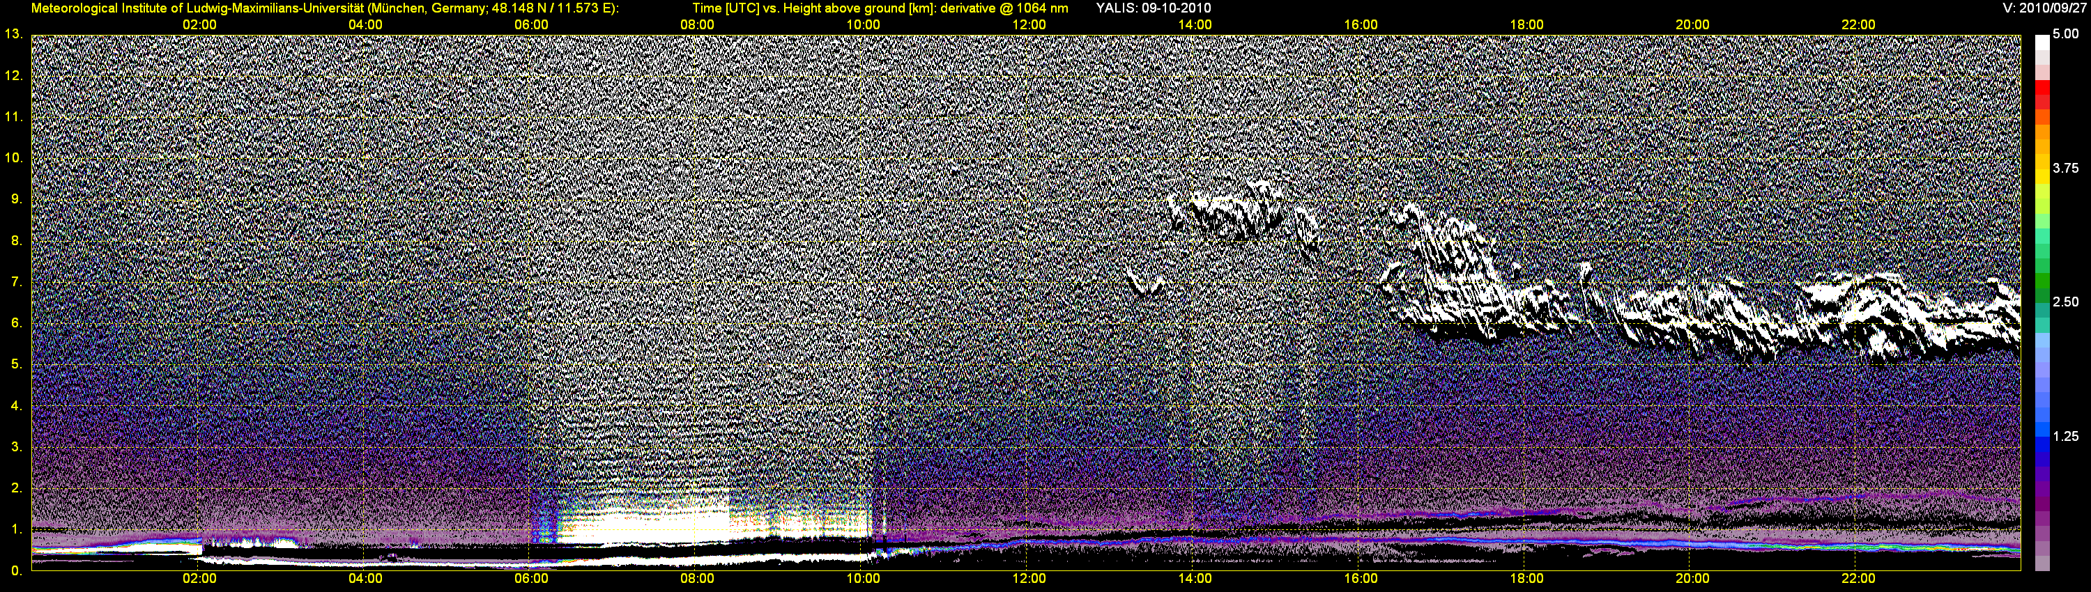This screenshot has height=592, width=2091.
Task: Click the 22:00 label on the top time axis
Action: [x=1858, y=25]
